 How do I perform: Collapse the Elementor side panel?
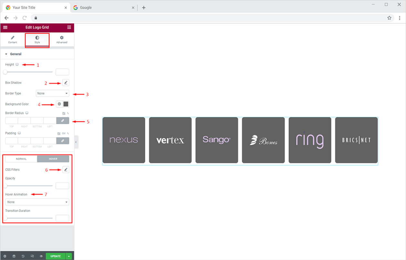point(76,142)
